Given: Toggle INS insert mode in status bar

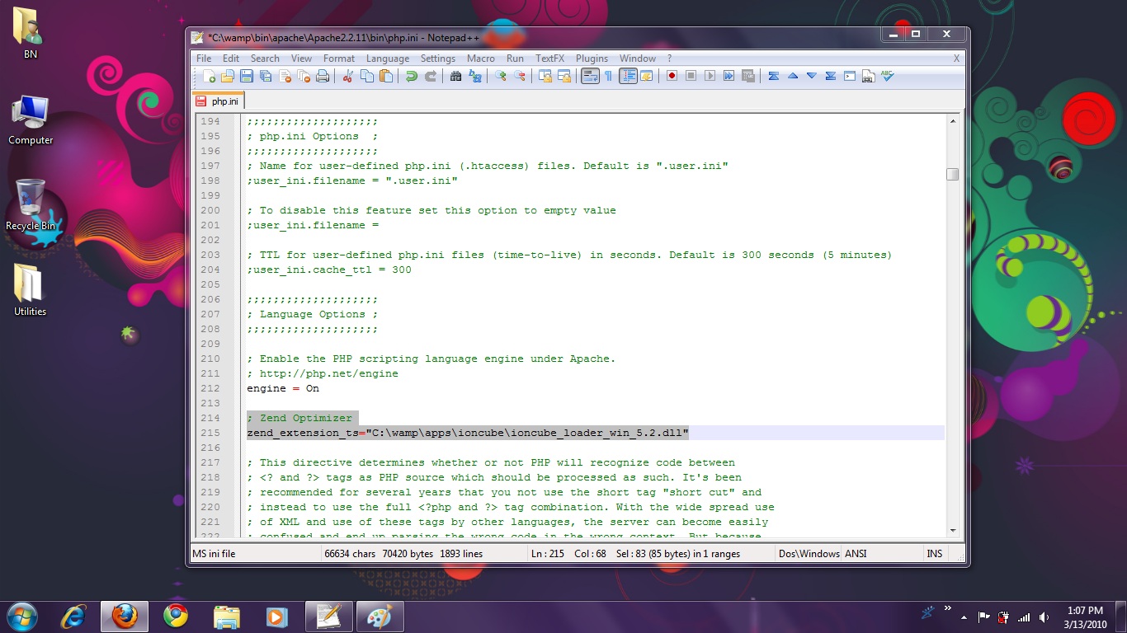Looking at the screenshot, I should [934, 554].
